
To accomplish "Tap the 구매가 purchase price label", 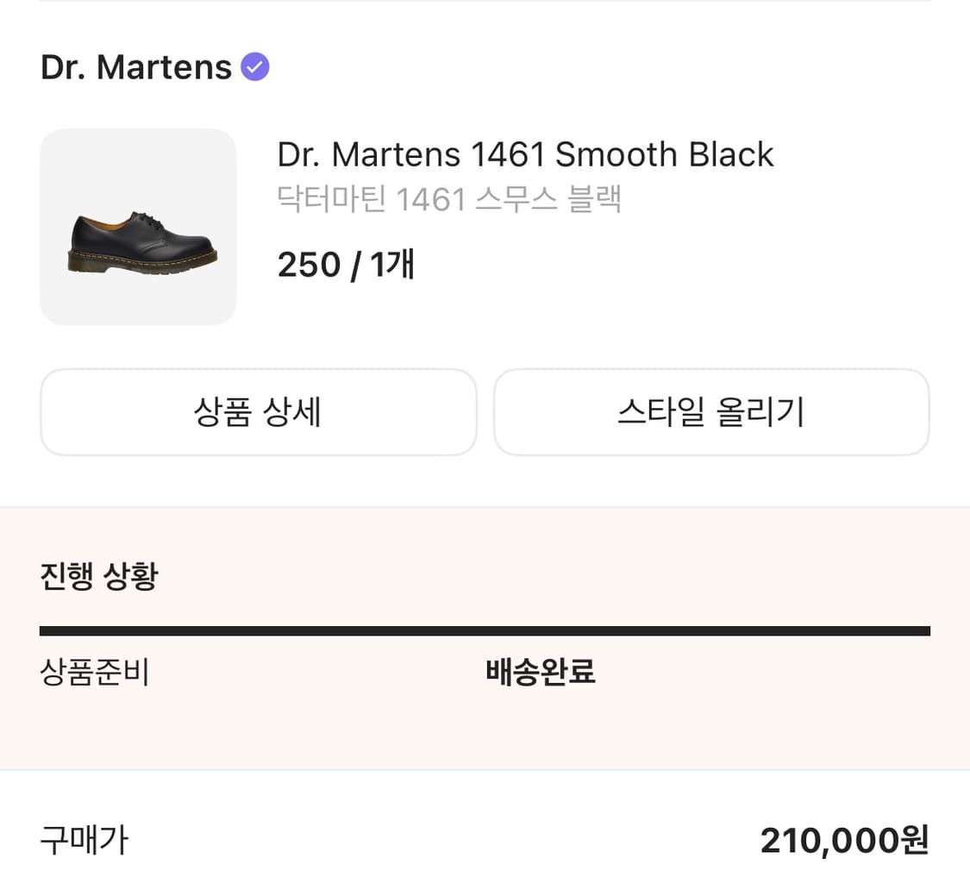I will point(83,840).
